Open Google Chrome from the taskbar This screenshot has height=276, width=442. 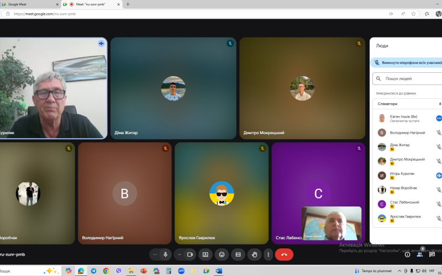click(106, 271)
